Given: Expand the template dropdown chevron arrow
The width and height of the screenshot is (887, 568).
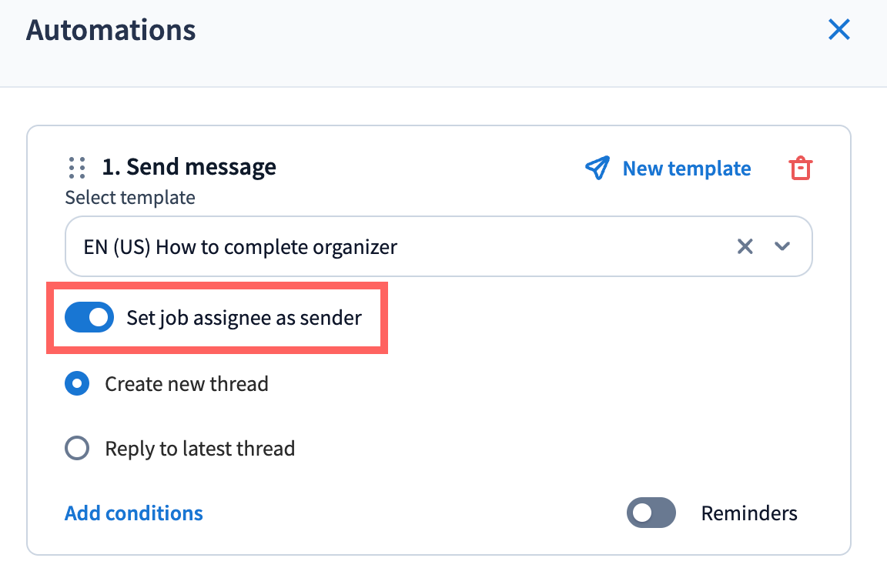Looking at the screenshot, I should (x=782, y=246).
